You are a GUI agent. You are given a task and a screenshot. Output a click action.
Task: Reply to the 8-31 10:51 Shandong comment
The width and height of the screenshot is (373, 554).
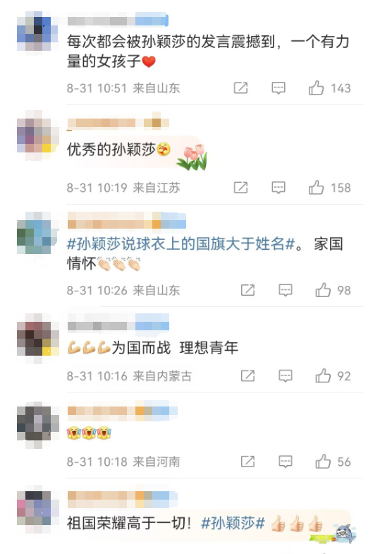click(279, 88)
